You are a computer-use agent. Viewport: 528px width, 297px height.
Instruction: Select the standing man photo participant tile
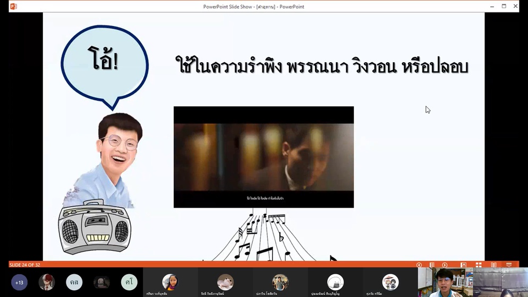[280, 282]
